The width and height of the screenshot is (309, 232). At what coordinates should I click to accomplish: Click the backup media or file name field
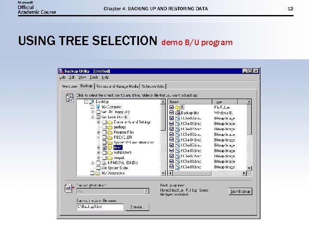pyautogui.click(x=100, y=207)
